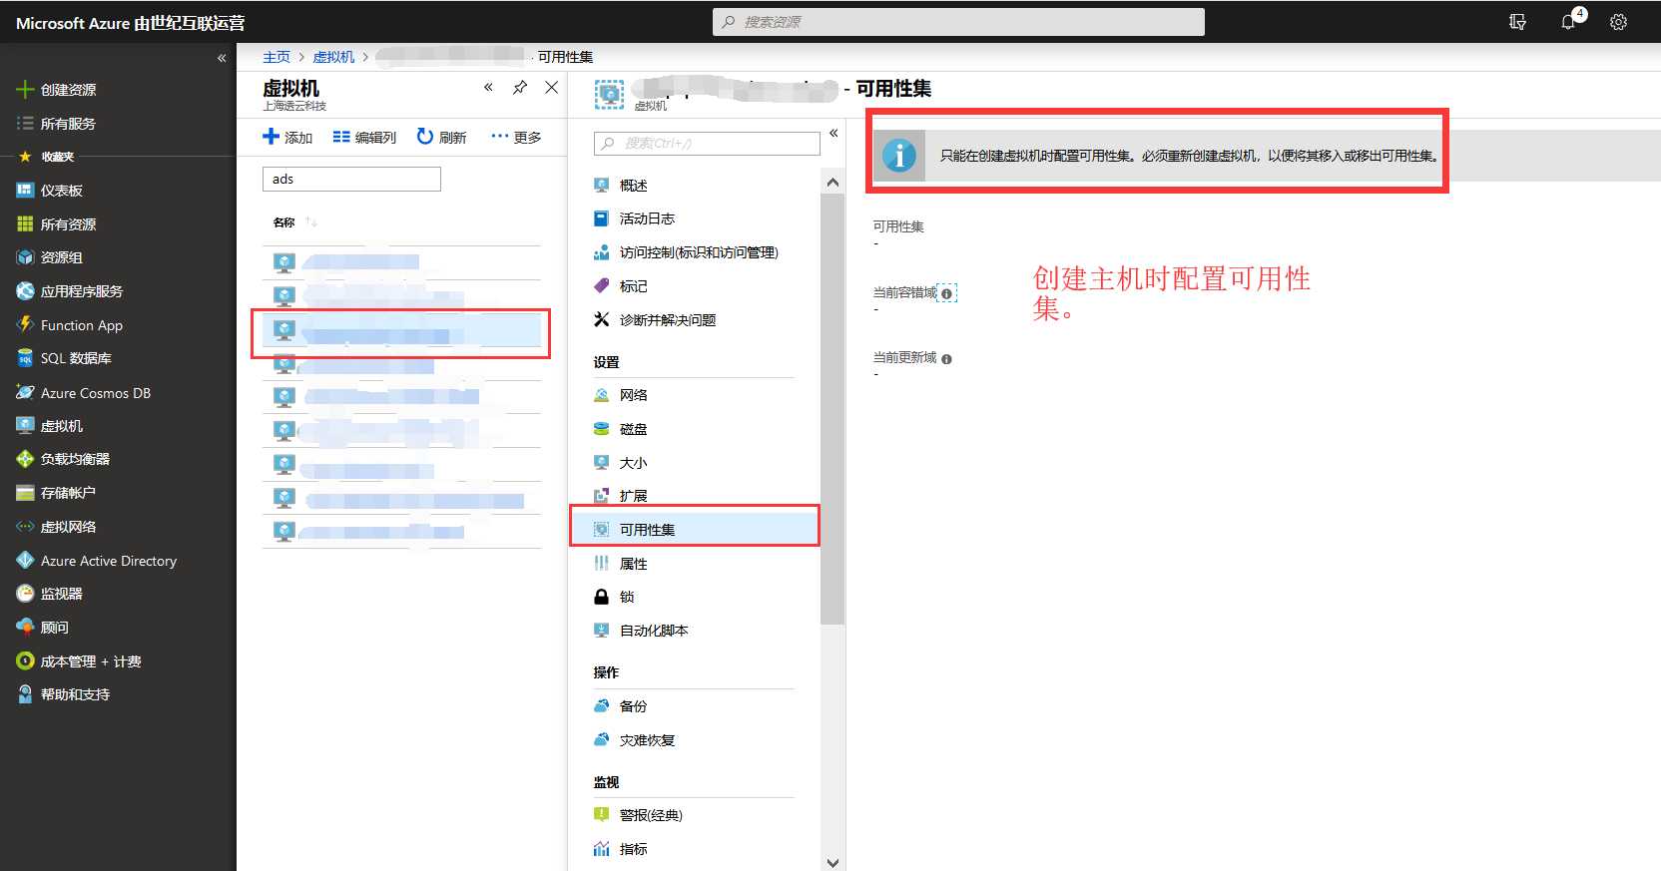Click Azure Cosmos DB icon

(25, 393)
